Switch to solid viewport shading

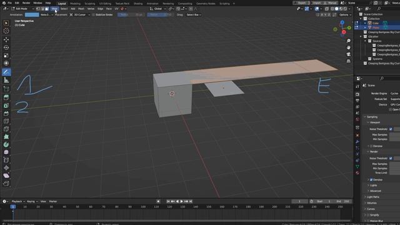pyautogui.click(x=337, y=9)
